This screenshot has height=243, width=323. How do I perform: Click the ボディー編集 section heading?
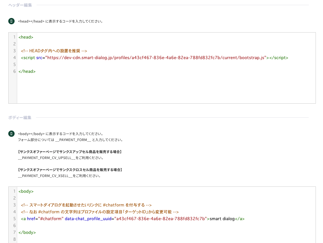point(20,117)
